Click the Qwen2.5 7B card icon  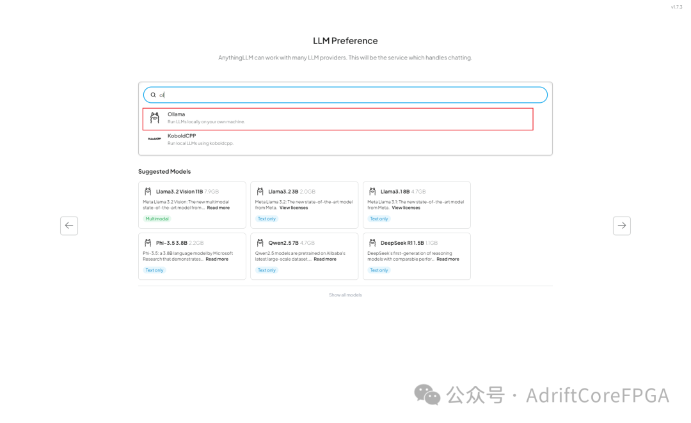pyautogui.click(x=260, y=243)
